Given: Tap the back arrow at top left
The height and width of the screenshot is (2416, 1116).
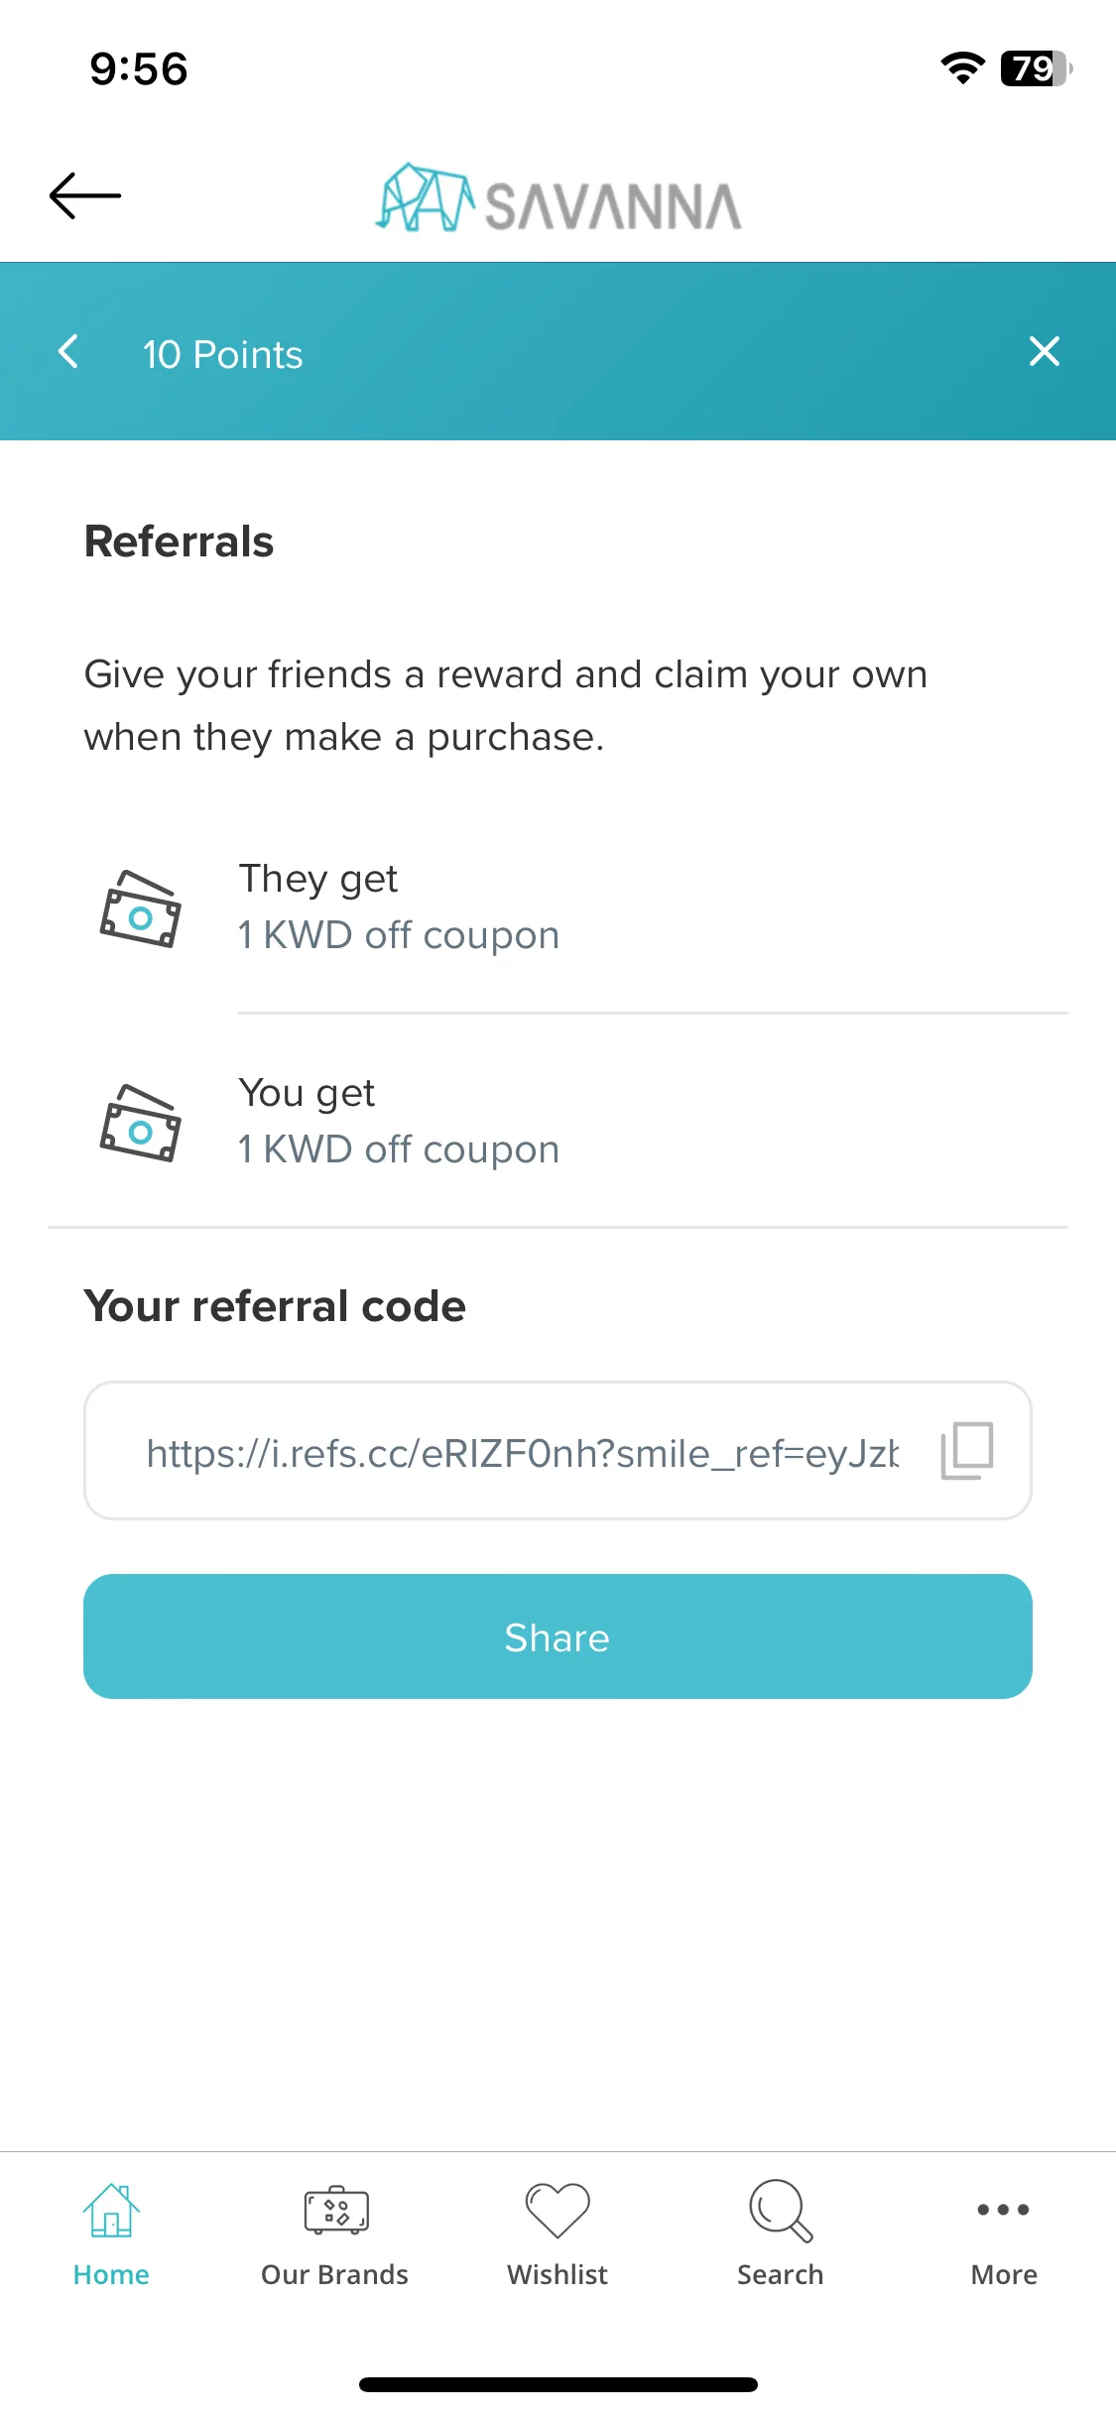Looking at the screenshot, I should (x=85, y=195).
